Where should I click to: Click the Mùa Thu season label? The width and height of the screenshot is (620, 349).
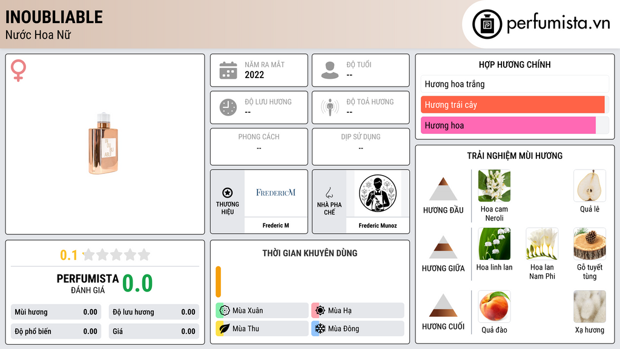pyautogui.click(x=246, y=329)
